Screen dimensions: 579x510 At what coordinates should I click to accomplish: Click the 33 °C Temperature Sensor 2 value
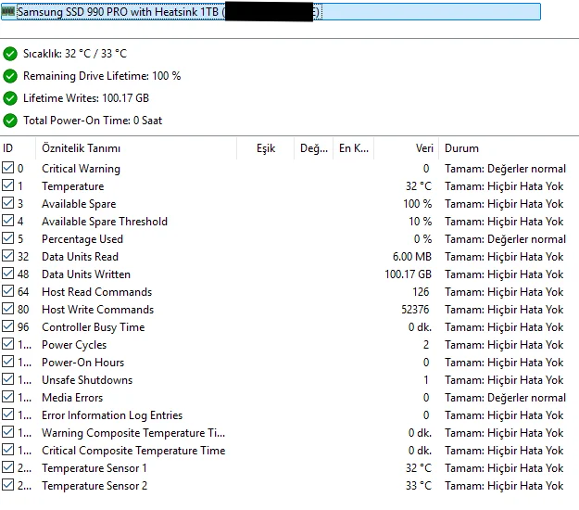(x=419, y=486)
